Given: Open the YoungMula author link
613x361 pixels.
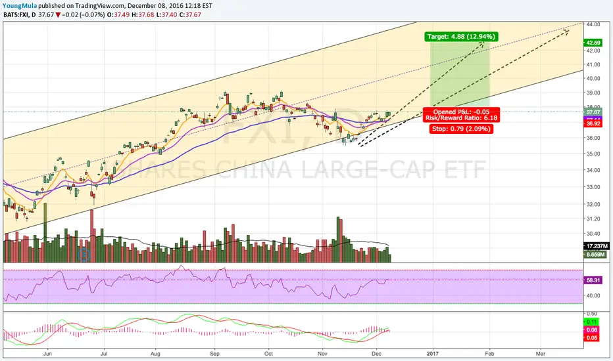Looking at the screenshot, I should point(20,6).
